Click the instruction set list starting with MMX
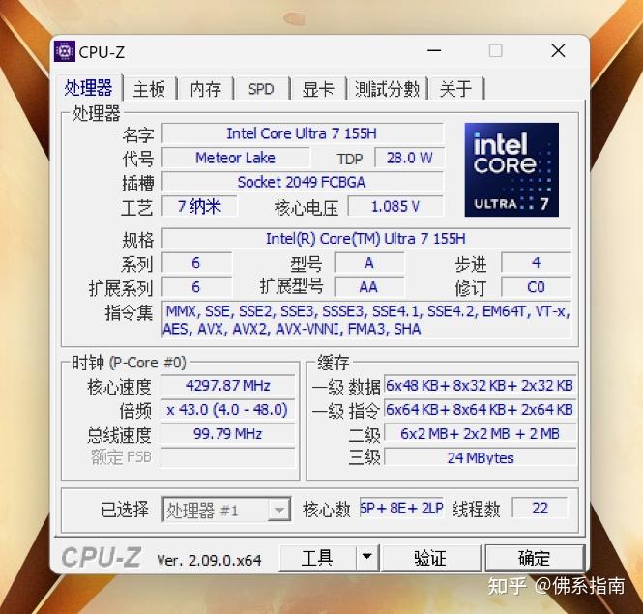Viewport: 643px width, 614px height. (x=366, y=320)
